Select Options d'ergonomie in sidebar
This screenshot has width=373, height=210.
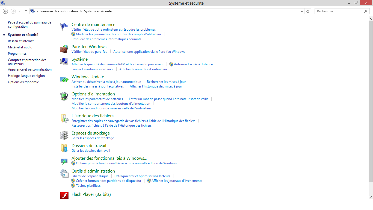23,82
